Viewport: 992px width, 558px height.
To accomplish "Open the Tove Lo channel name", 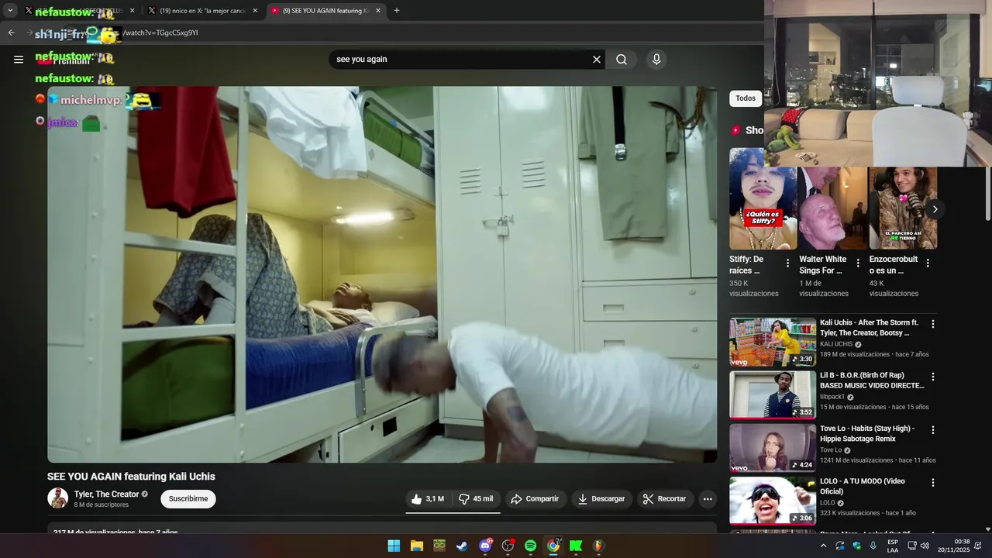I will click(x=831, y=450).
